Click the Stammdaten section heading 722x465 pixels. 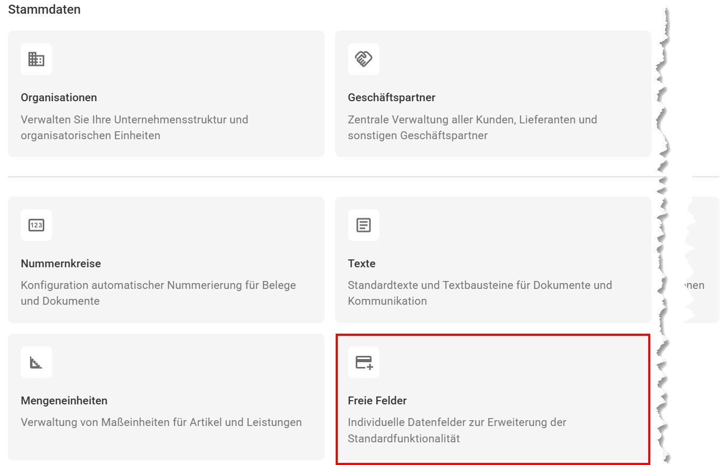[44, 9]
